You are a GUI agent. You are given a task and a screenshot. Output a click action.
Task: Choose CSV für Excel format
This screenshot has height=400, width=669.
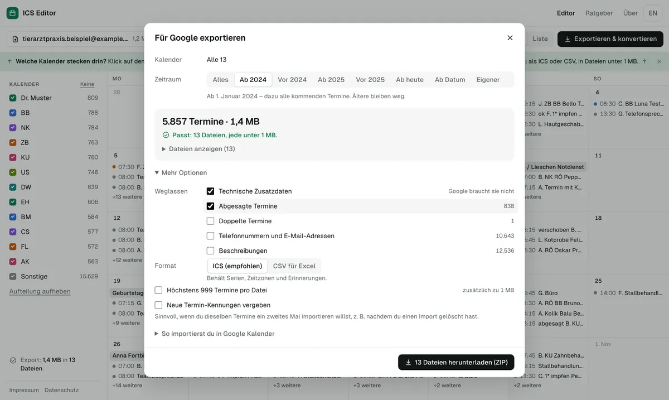(294, 266)
